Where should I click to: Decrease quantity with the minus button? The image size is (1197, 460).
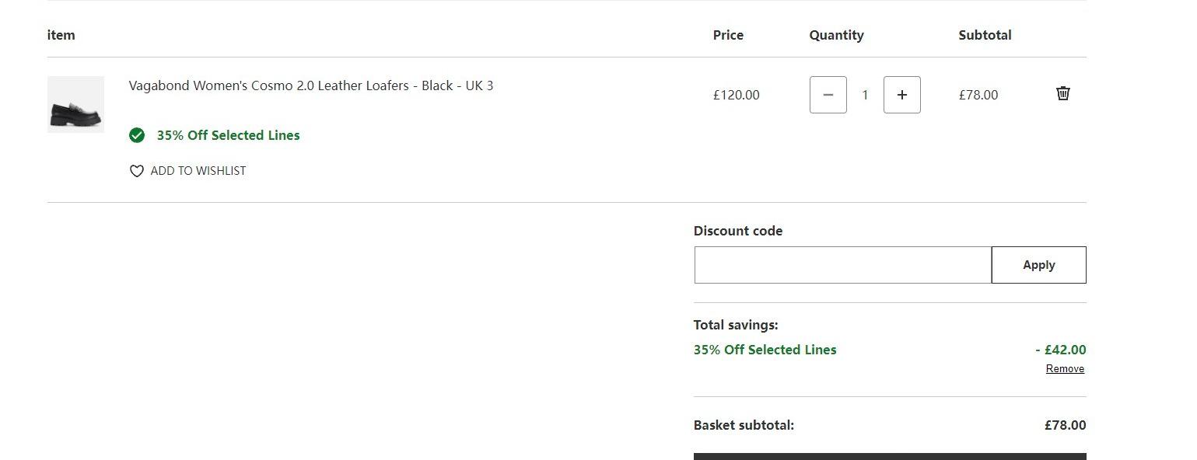[828, 95]
